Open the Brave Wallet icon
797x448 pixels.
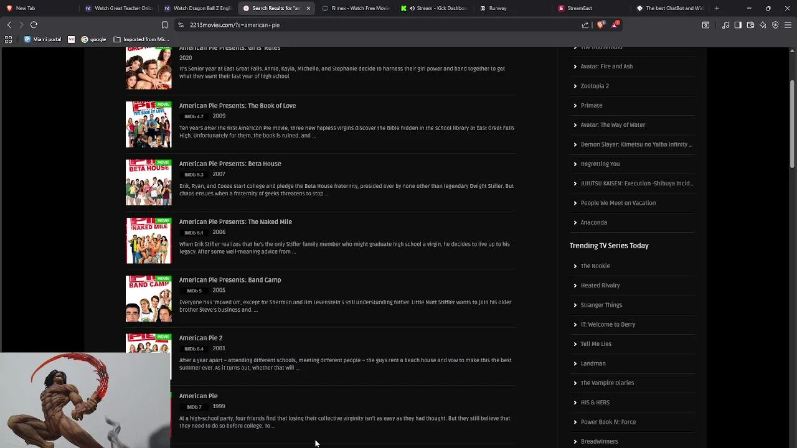750,25
